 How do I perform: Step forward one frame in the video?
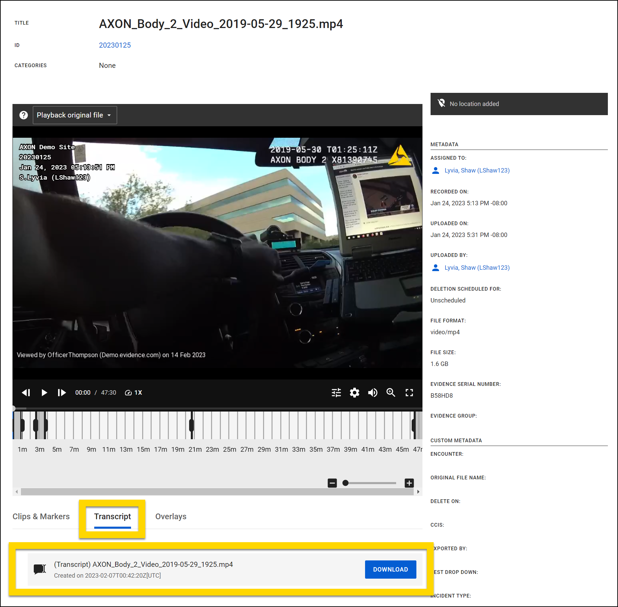62,392
